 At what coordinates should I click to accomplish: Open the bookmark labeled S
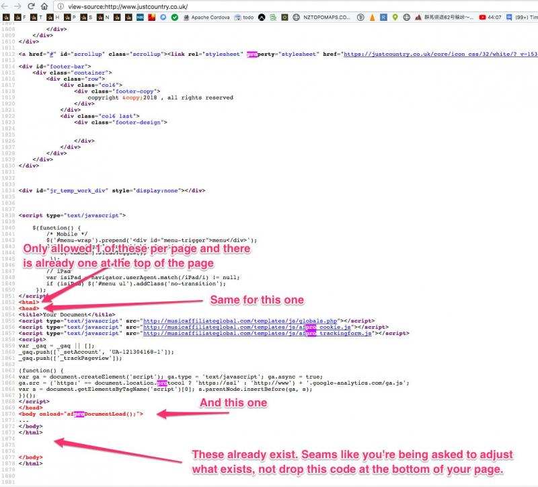coord(86,17)
